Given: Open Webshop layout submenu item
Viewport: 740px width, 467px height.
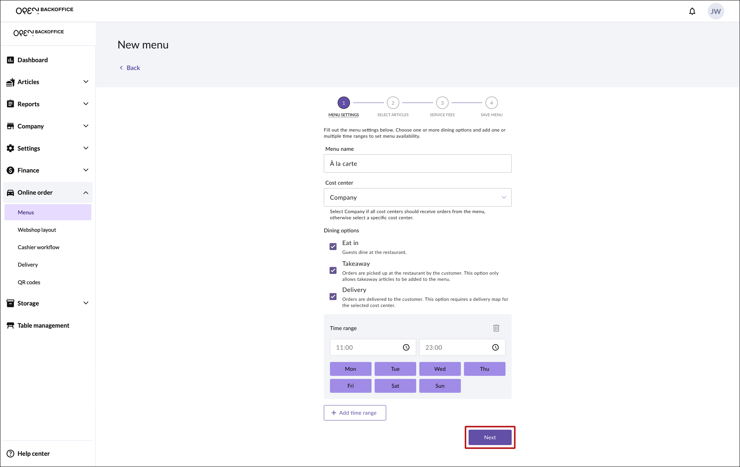Looking at the screenshot, I should [x=37, y=230].
